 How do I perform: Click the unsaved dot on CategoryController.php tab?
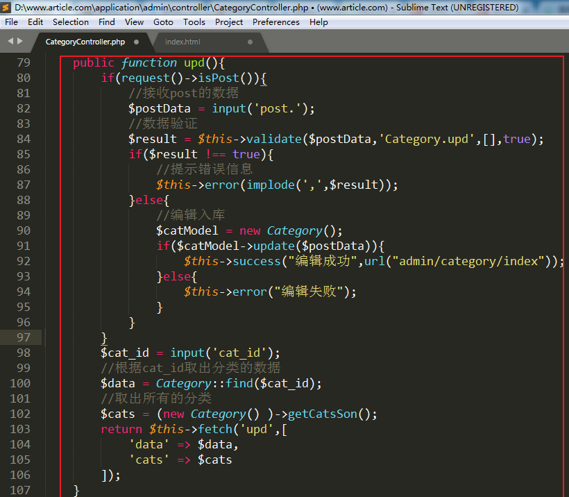pos(137,42)
